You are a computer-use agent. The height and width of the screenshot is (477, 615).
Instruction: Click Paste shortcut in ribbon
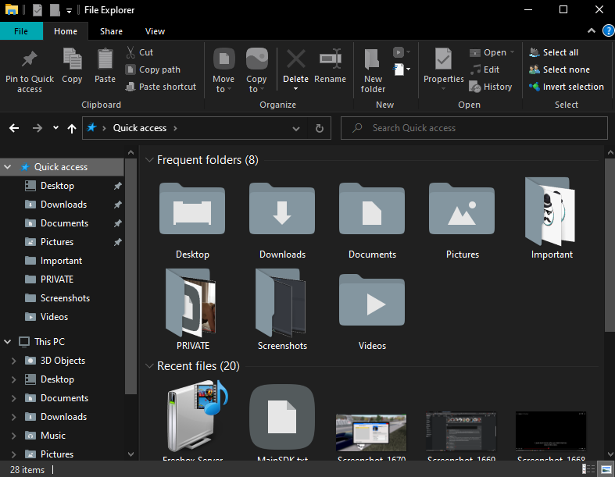(x=161, y=87)
